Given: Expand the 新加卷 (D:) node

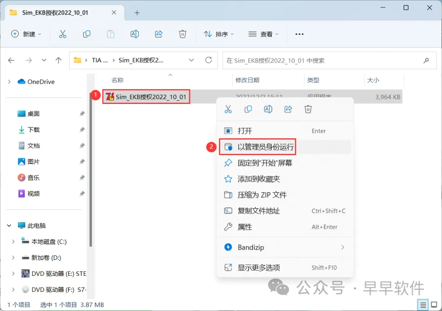Looking at the screenshot, I should pos(13,258).
